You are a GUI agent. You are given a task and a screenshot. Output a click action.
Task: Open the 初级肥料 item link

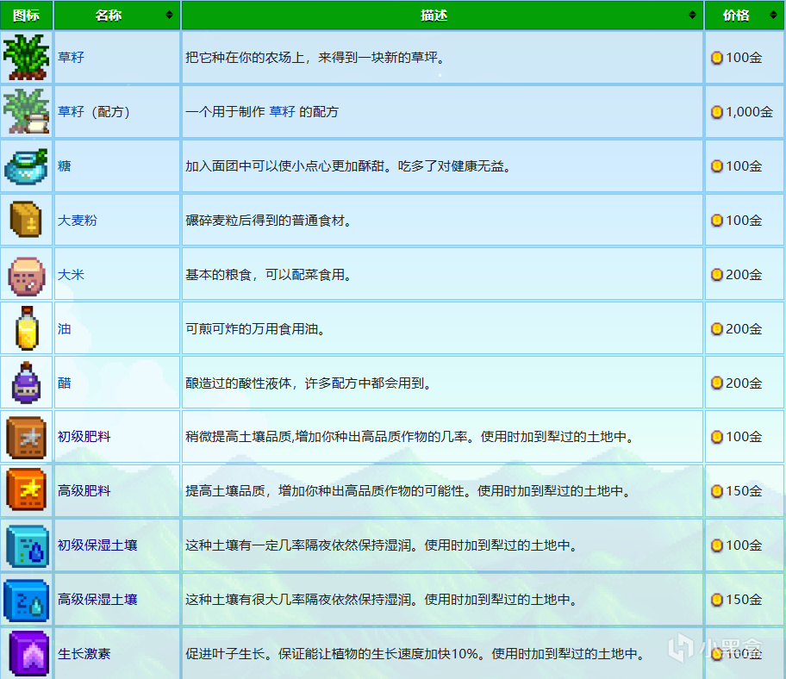84,437
